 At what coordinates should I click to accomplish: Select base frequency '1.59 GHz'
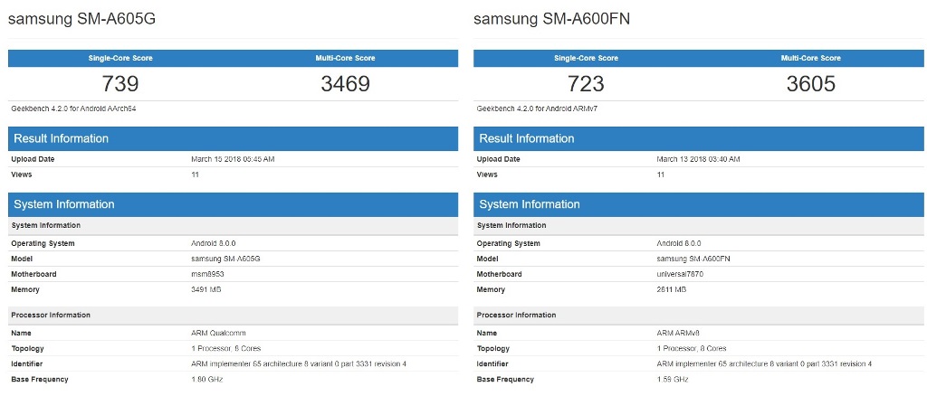(x=673, y=380)
